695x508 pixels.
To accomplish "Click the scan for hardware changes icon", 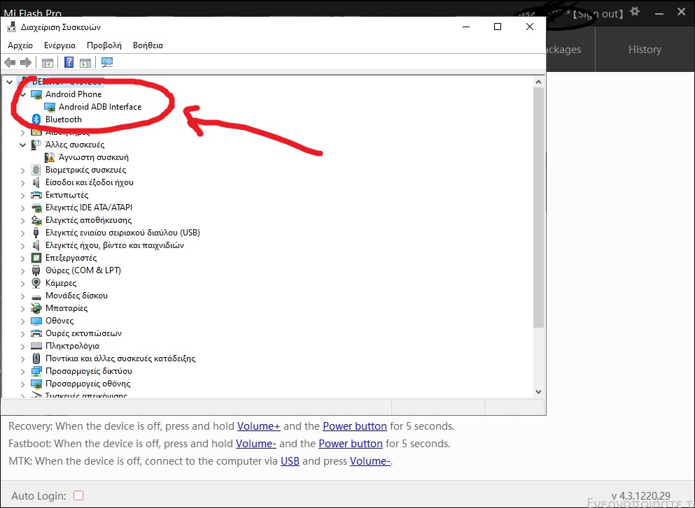I will click(107, 62).
